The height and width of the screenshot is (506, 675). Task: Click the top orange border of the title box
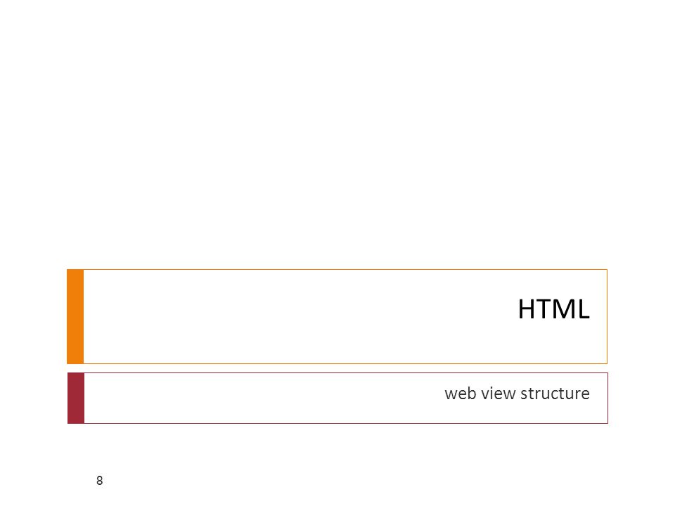point(345,270)
